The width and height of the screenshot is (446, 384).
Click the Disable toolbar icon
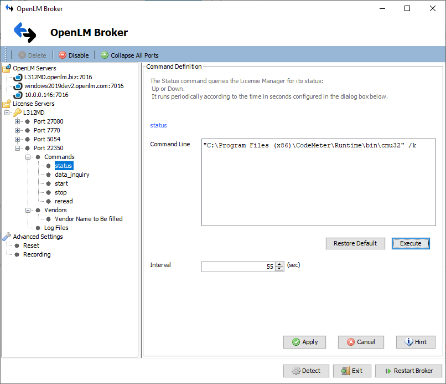click(x=63, y=55)
